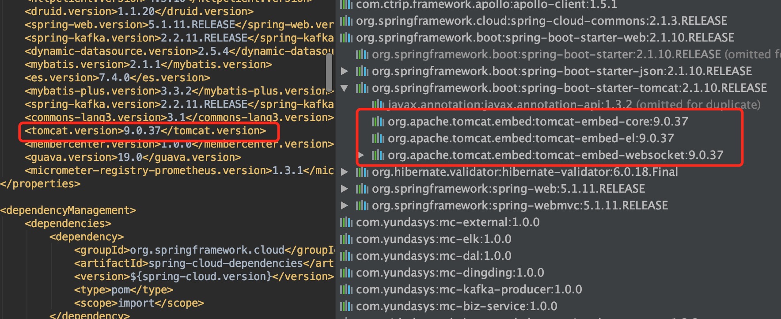Image resolution: width=781 pixels, height=319 pixels.
Task: Click the artifactId spring-cloud-dependencies line
Action: point(204,263)
